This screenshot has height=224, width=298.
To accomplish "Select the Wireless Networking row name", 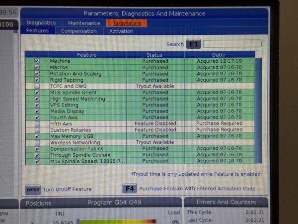I will point(75,142).
